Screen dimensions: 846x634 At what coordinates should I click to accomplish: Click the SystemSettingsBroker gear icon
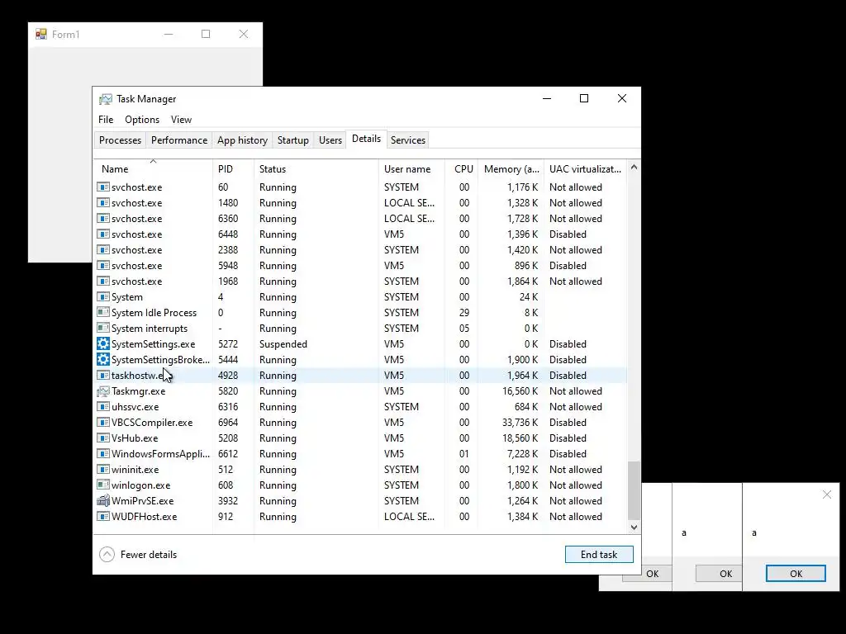click(x=103, y=360)
